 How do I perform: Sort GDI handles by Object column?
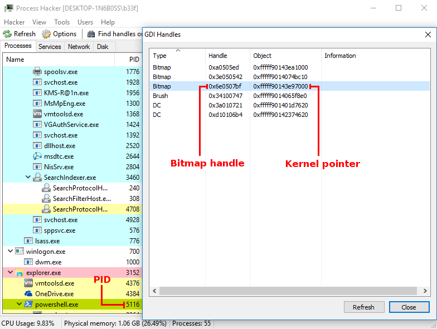pos(285,56)
